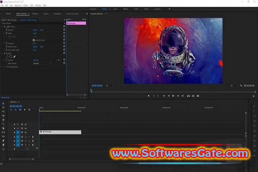
Task: Select the Slip tool
Action: pyautogui.click(x=3, y=132)
